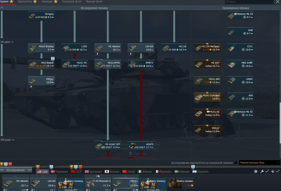Viewport: 281px width, 191px height.
Task: Open the Большой флот tab
Action: (73, 2)
